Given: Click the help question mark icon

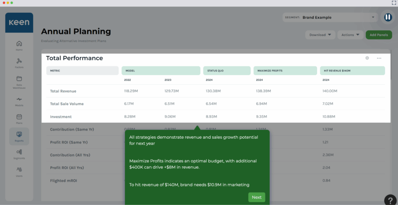Looking at the screenshot, I should (390, 200).
